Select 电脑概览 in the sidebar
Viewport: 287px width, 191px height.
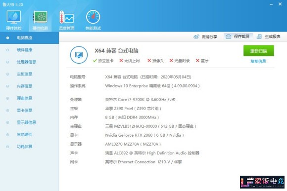click(x=29, y=38)
